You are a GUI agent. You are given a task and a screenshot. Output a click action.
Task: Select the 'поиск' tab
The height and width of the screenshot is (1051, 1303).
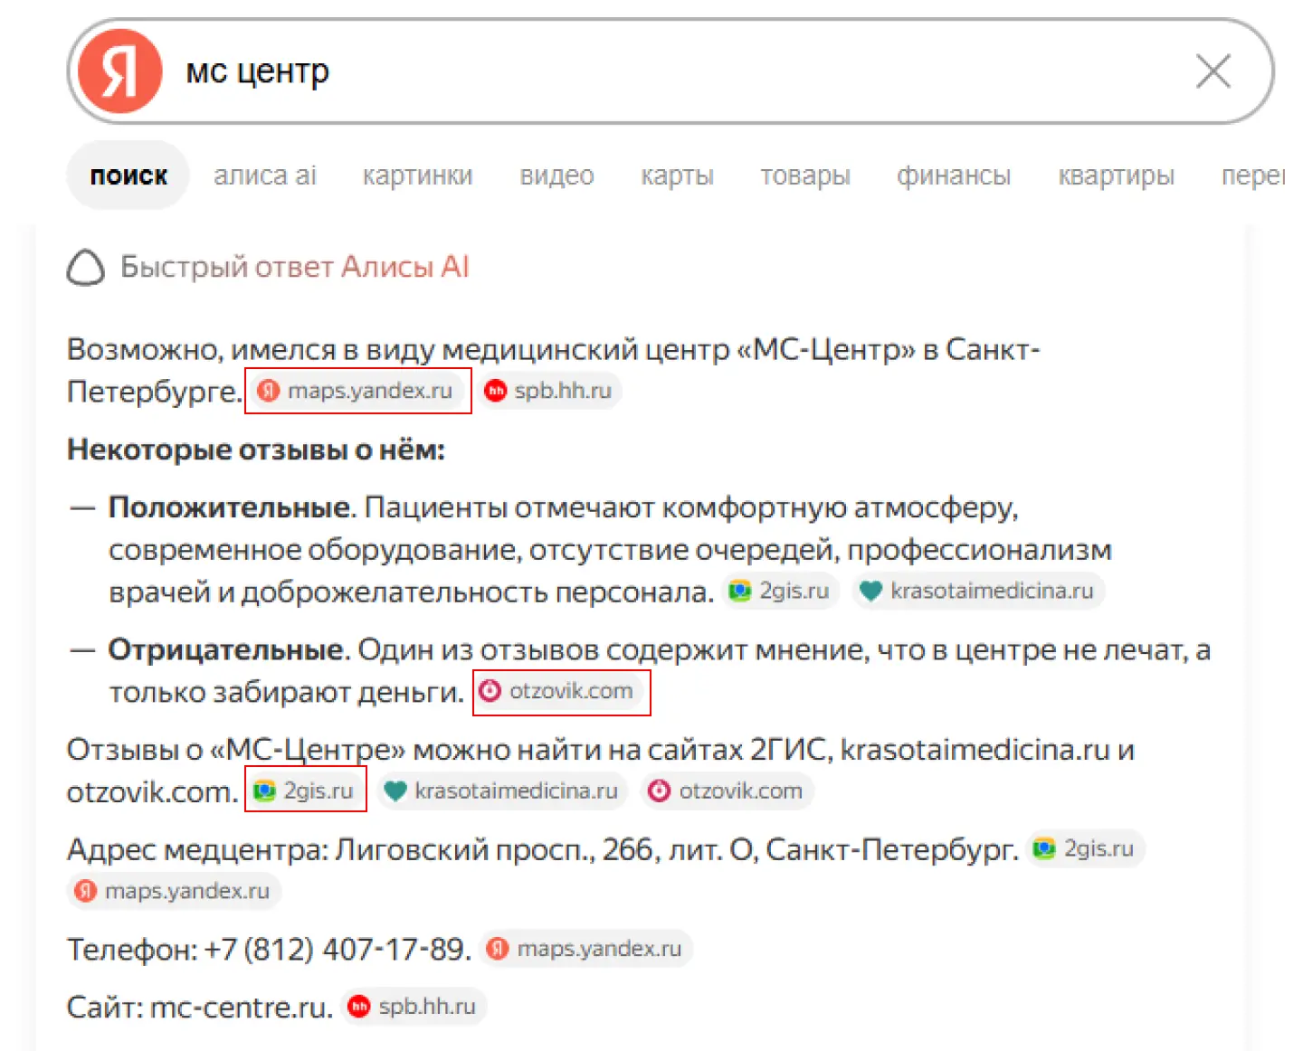tap(128, 175)
